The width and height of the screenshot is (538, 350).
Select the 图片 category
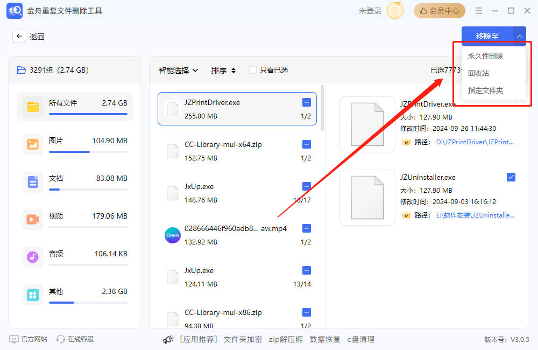pos(75,144)
